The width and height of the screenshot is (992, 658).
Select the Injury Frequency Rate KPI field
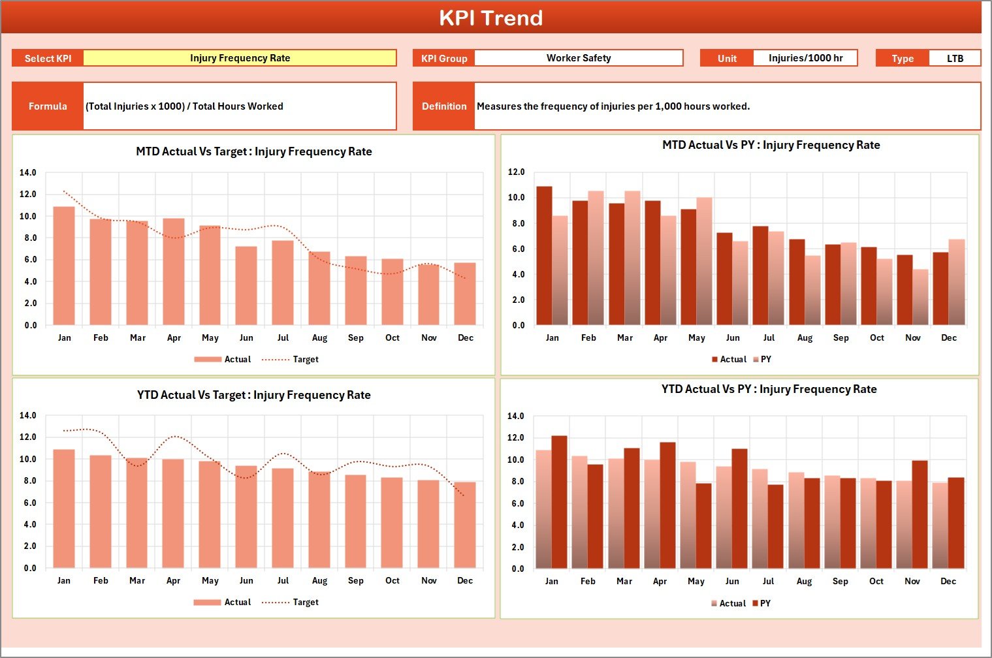point(241,57)
